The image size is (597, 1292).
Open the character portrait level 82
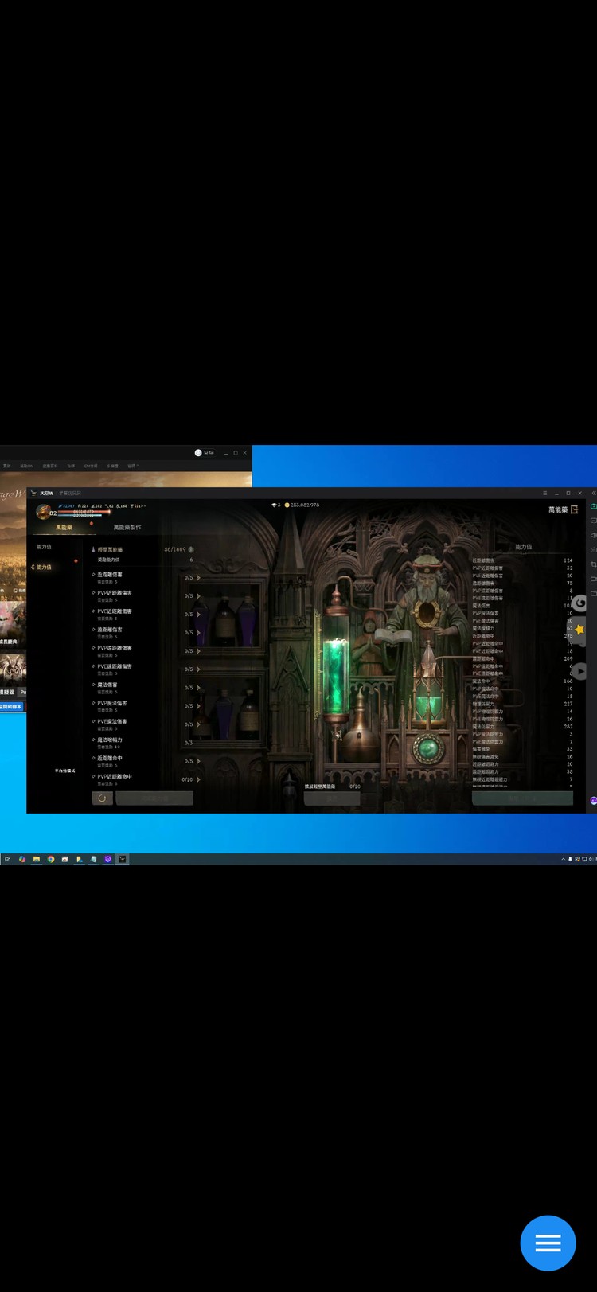(44, 511)
